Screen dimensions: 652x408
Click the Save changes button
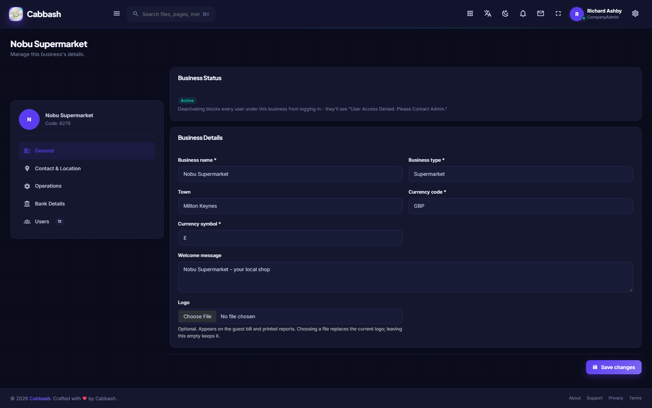pyautogui.click(x=613, y=367)
